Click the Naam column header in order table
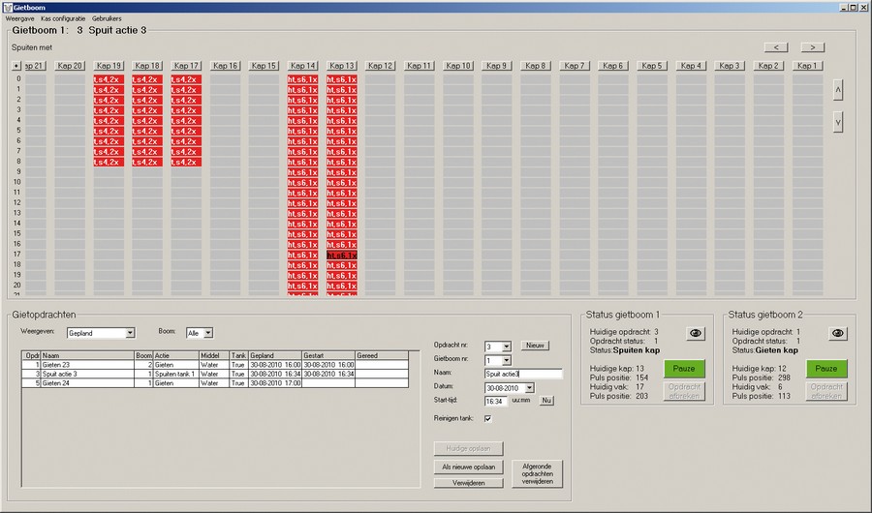This screenshot has height=513, width=872. (x=87, y=355)
